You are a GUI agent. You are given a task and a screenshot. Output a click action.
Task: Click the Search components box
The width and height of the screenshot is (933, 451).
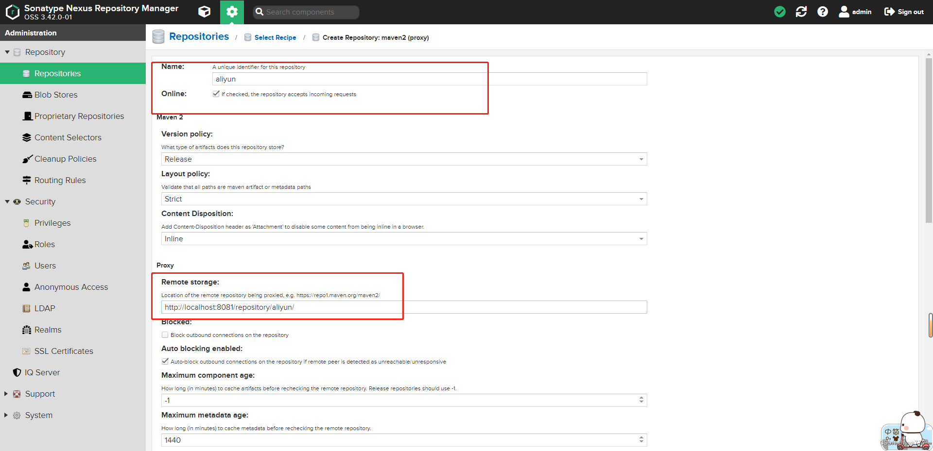(306, 12)
